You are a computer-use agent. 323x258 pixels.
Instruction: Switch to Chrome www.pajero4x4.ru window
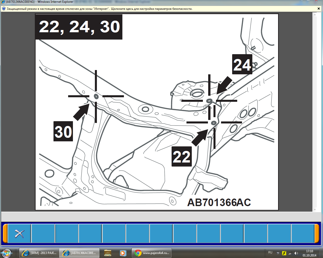[x=152, y=253]
